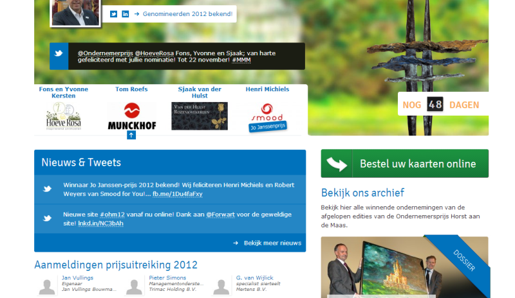Click the Van der Hulst Rozenkwekerijen logo
The height and width of the screenshot is (298, 515).
(199, 116)
